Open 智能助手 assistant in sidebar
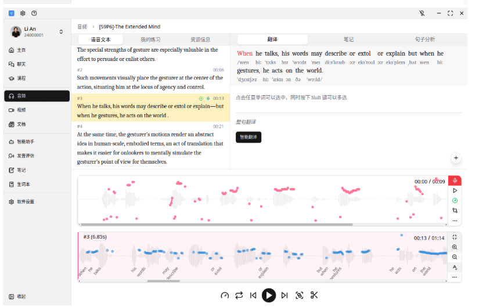The height and width of the screenshot is (307, 486). point(37,142)
